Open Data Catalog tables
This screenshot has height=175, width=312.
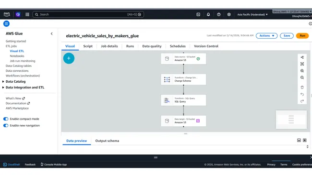pos(19,66)
